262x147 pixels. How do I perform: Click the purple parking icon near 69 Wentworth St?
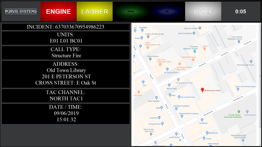click(247, 112)
